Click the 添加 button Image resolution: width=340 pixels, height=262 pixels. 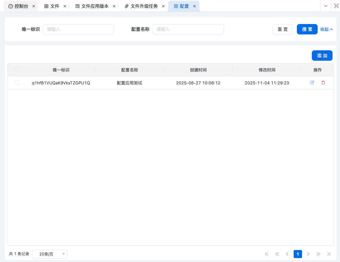point(322,56)
